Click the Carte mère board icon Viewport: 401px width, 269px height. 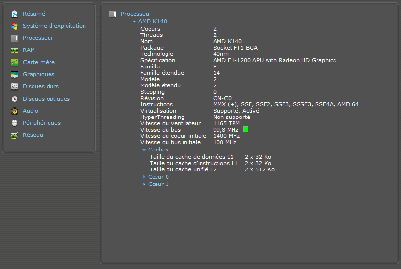point(15,62)
